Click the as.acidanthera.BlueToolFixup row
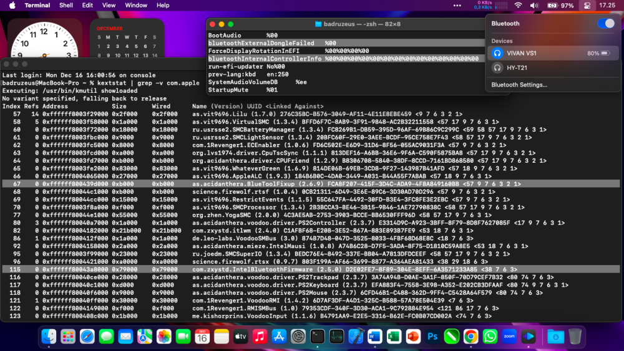 (311, 184)
